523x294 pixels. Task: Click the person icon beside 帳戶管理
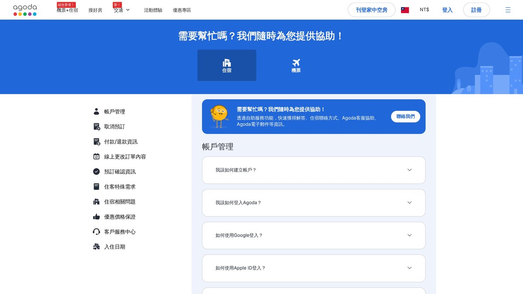[96, 112]
